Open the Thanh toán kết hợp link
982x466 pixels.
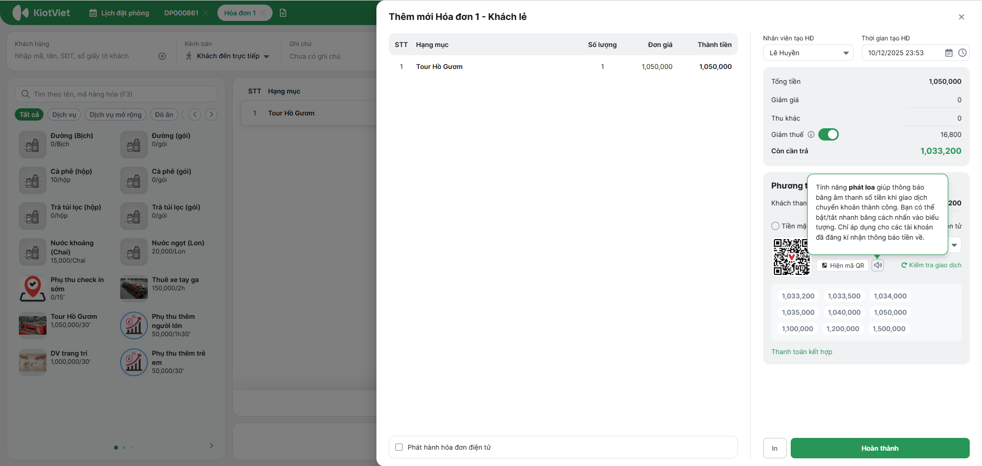(801, 352)
